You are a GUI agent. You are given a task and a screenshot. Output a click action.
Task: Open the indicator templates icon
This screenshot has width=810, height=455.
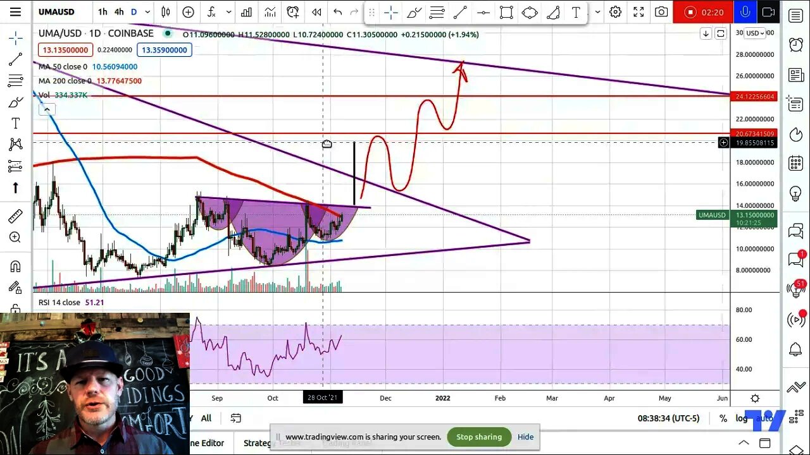coord(270,11)
